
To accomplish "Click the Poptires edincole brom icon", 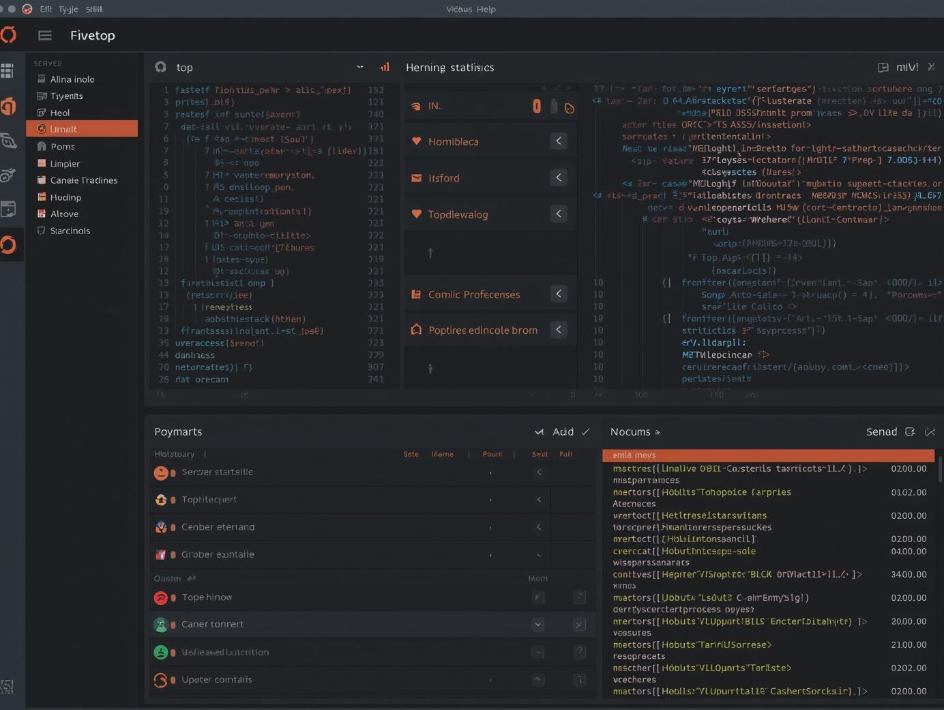I will click(417, 330).
